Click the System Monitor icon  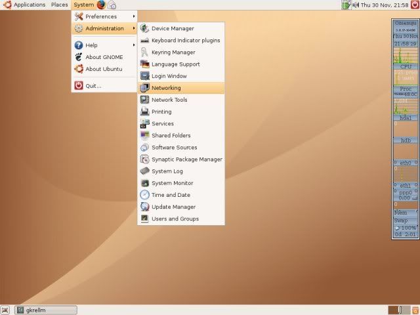144,183
